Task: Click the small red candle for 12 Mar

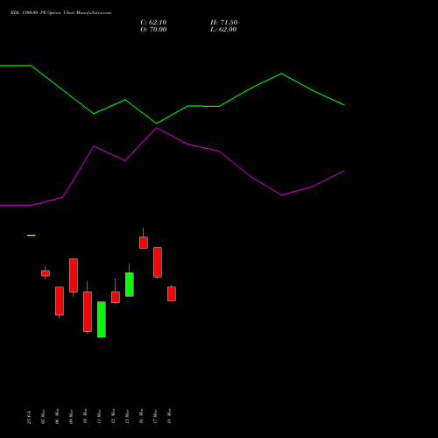Action: pyautogui.click(x=116, y=297)
